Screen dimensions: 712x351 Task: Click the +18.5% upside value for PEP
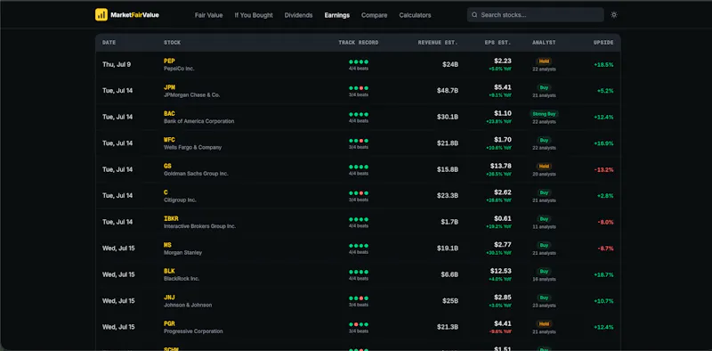[x=603, y=64]
